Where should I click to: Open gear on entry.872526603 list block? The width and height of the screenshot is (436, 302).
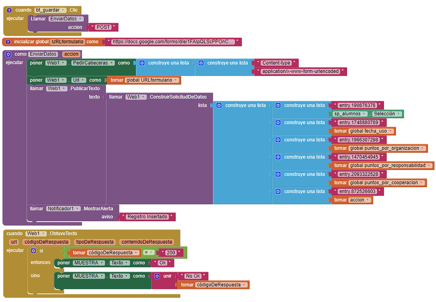(x=278, y=191)
